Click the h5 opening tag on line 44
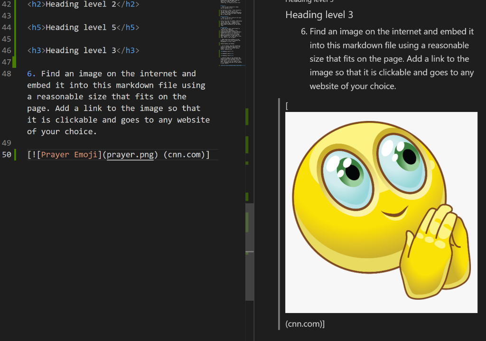This screenshot has height=341, width=486. tap(35, 27)
